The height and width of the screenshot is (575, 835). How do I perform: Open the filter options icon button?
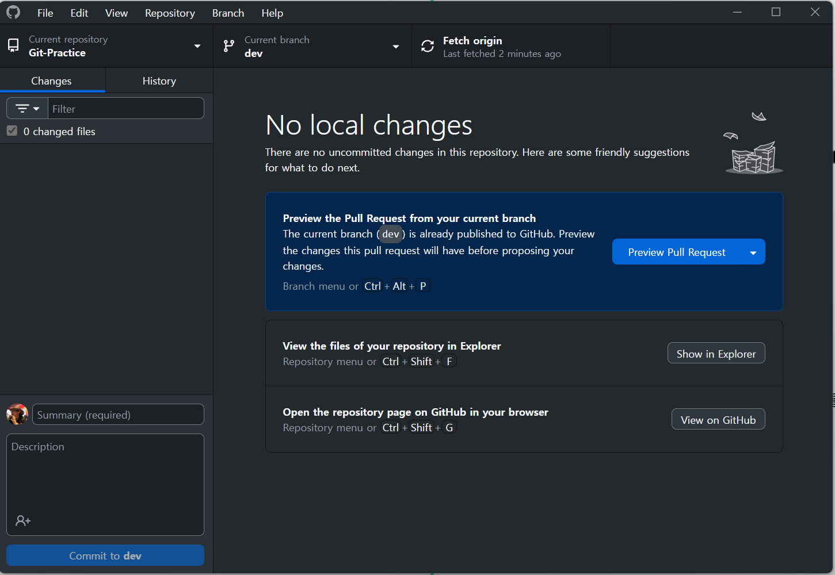27,108
